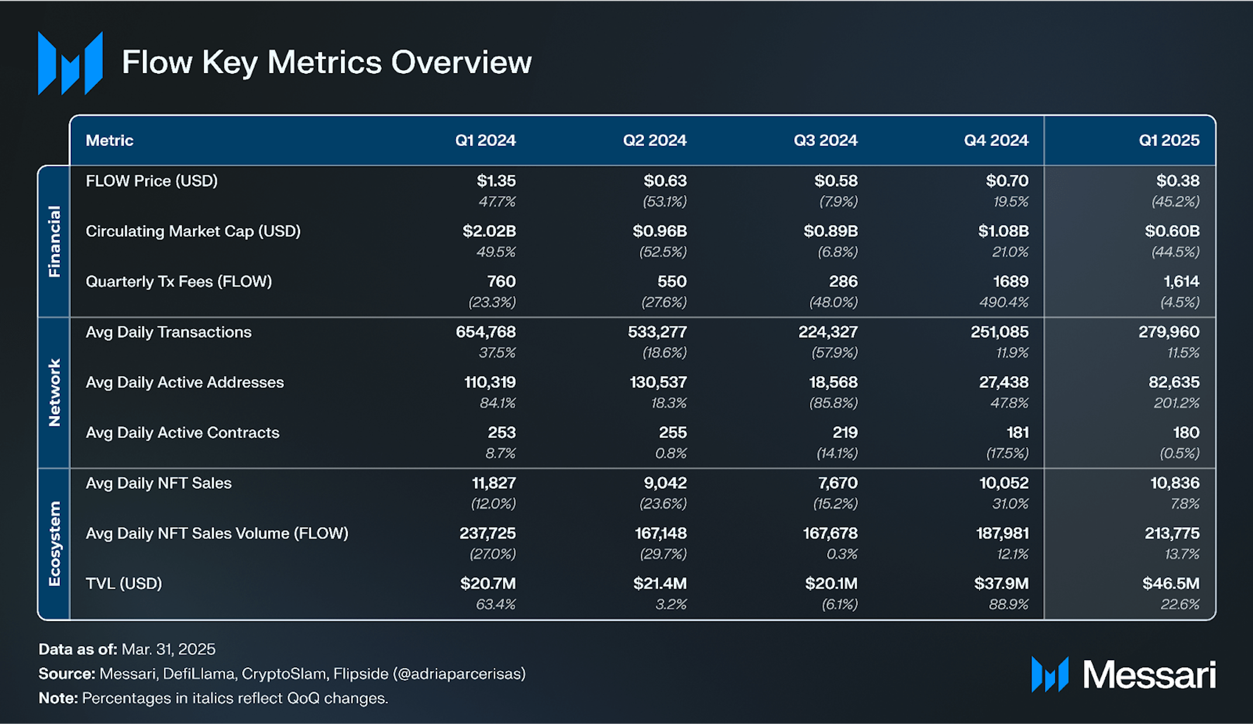Click the '654,768' daily transactions value
1253x724 pixels.
(486, 332)
